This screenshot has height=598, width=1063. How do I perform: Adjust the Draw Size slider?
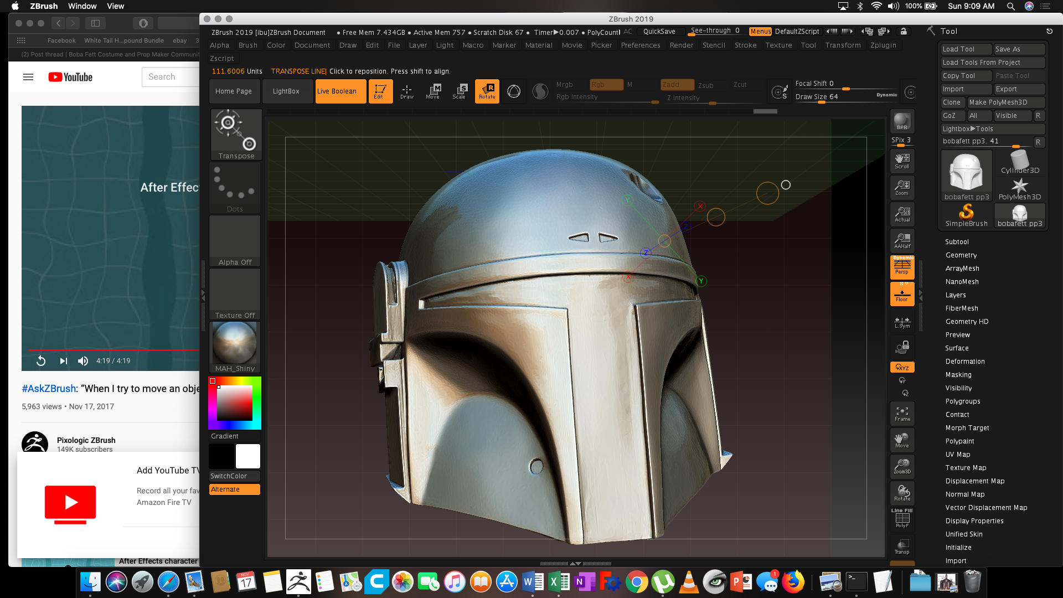click(x=845, y=97)
